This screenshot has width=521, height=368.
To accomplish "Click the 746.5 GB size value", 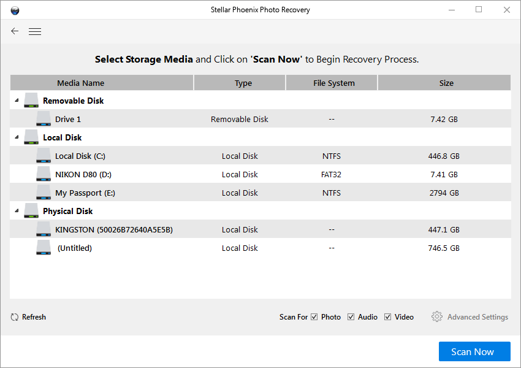I will [444, 248].
